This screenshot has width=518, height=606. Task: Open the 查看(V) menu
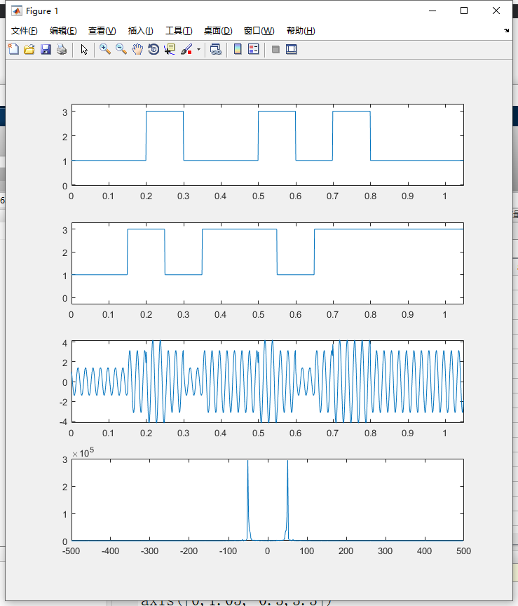click(102, 31)
